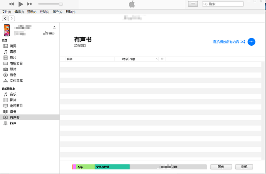This screenshot has height=174, width=266.
Task: Open the 帐户(A) menu
Action: point(57,12)
